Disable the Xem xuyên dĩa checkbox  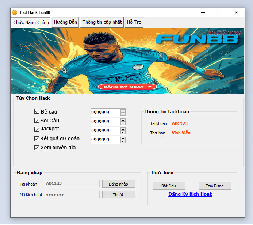click(x=37, y=148)
